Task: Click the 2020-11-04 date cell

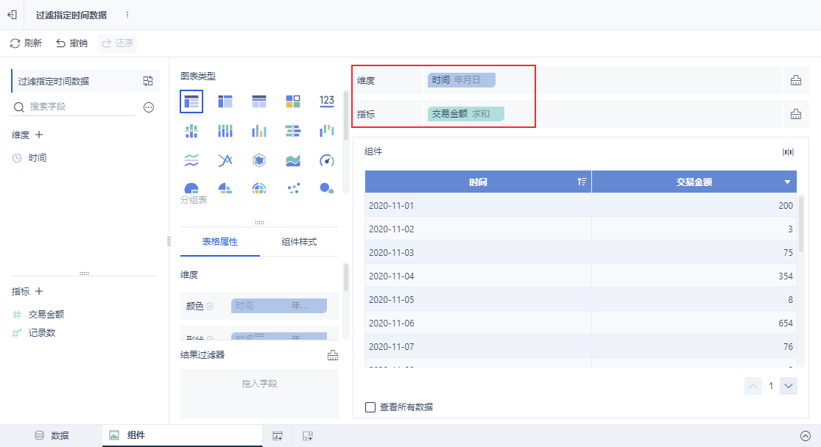Action: (478, 276)
